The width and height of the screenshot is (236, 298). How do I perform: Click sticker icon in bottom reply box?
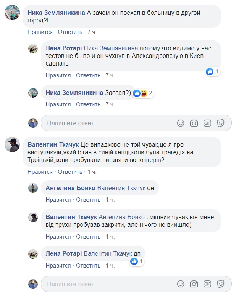(x=220, y=284)
